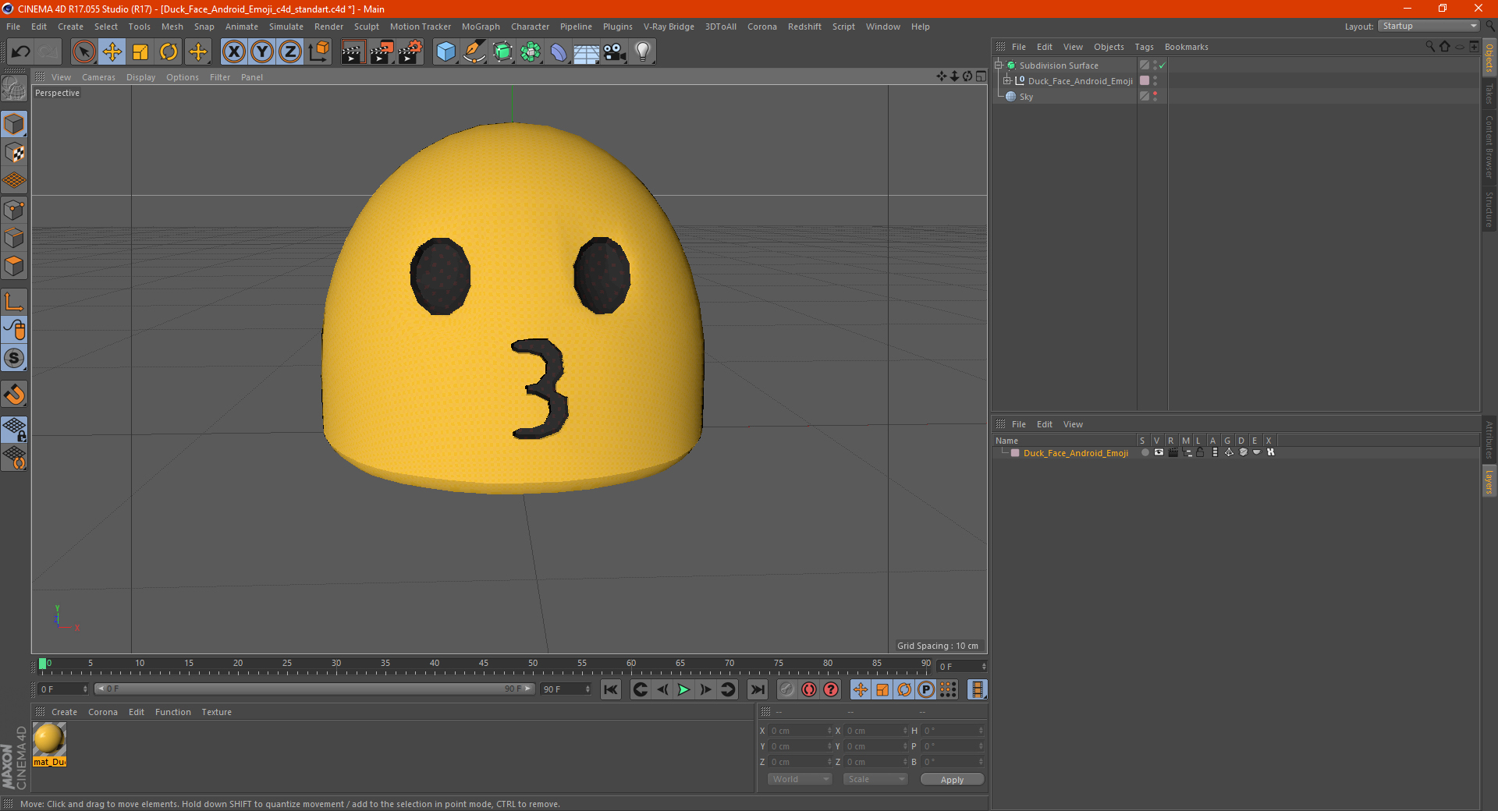Switch to the Layers side tab
The image size is (1498, 811).
(x=1489, y=482)
